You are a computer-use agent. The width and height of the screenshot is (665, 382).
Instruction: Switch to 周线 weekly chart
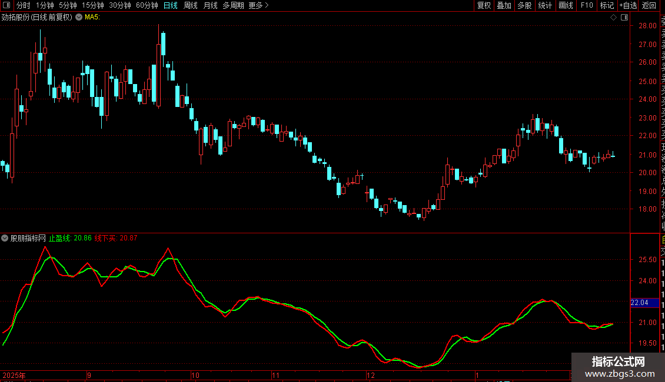pos(191,5)
